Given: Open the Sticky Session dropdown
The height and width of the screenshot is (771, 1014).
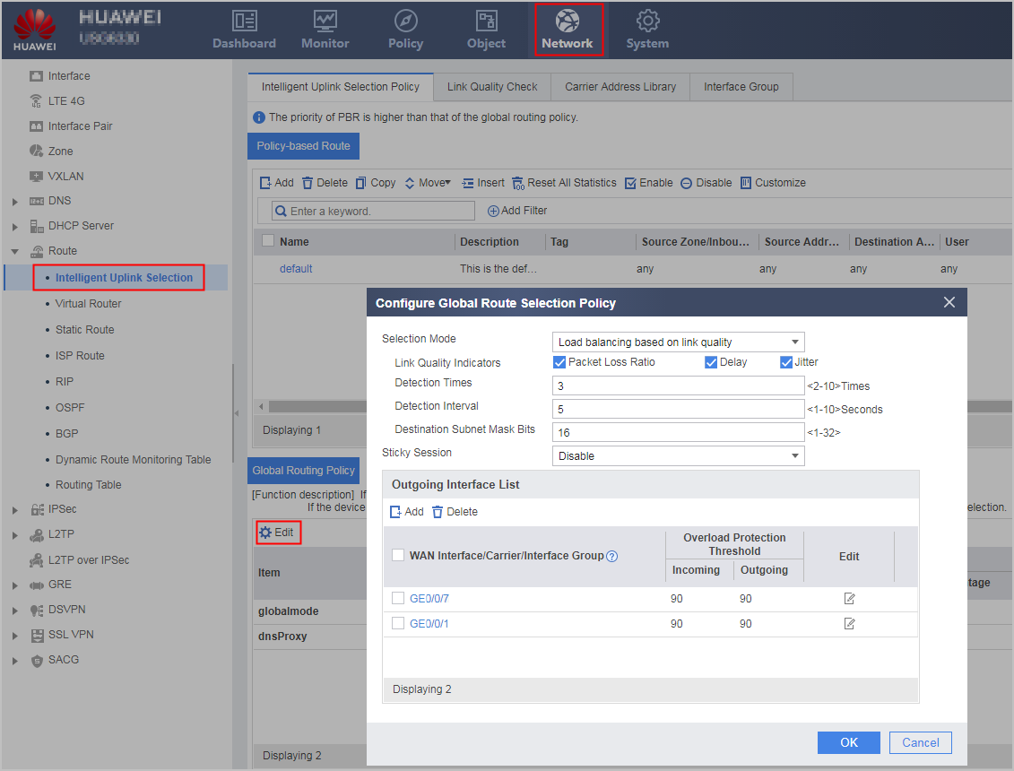Looking at the screenshot, I should coord(678,456).
